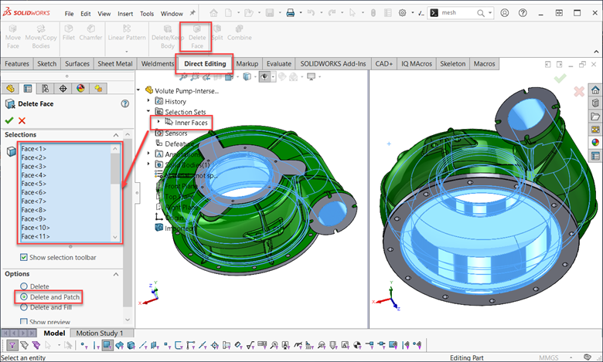Choose the Fillet tool
The height and width of the screenshot is (362, 603).
point(69,33)
